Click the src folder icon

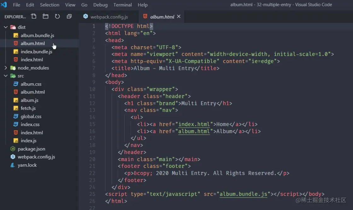(x=13, y=76)
